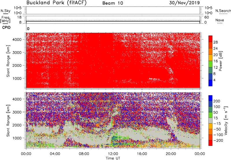Click the CPID value "0"
Screen dimensions: 231x160
coord(28,29)
